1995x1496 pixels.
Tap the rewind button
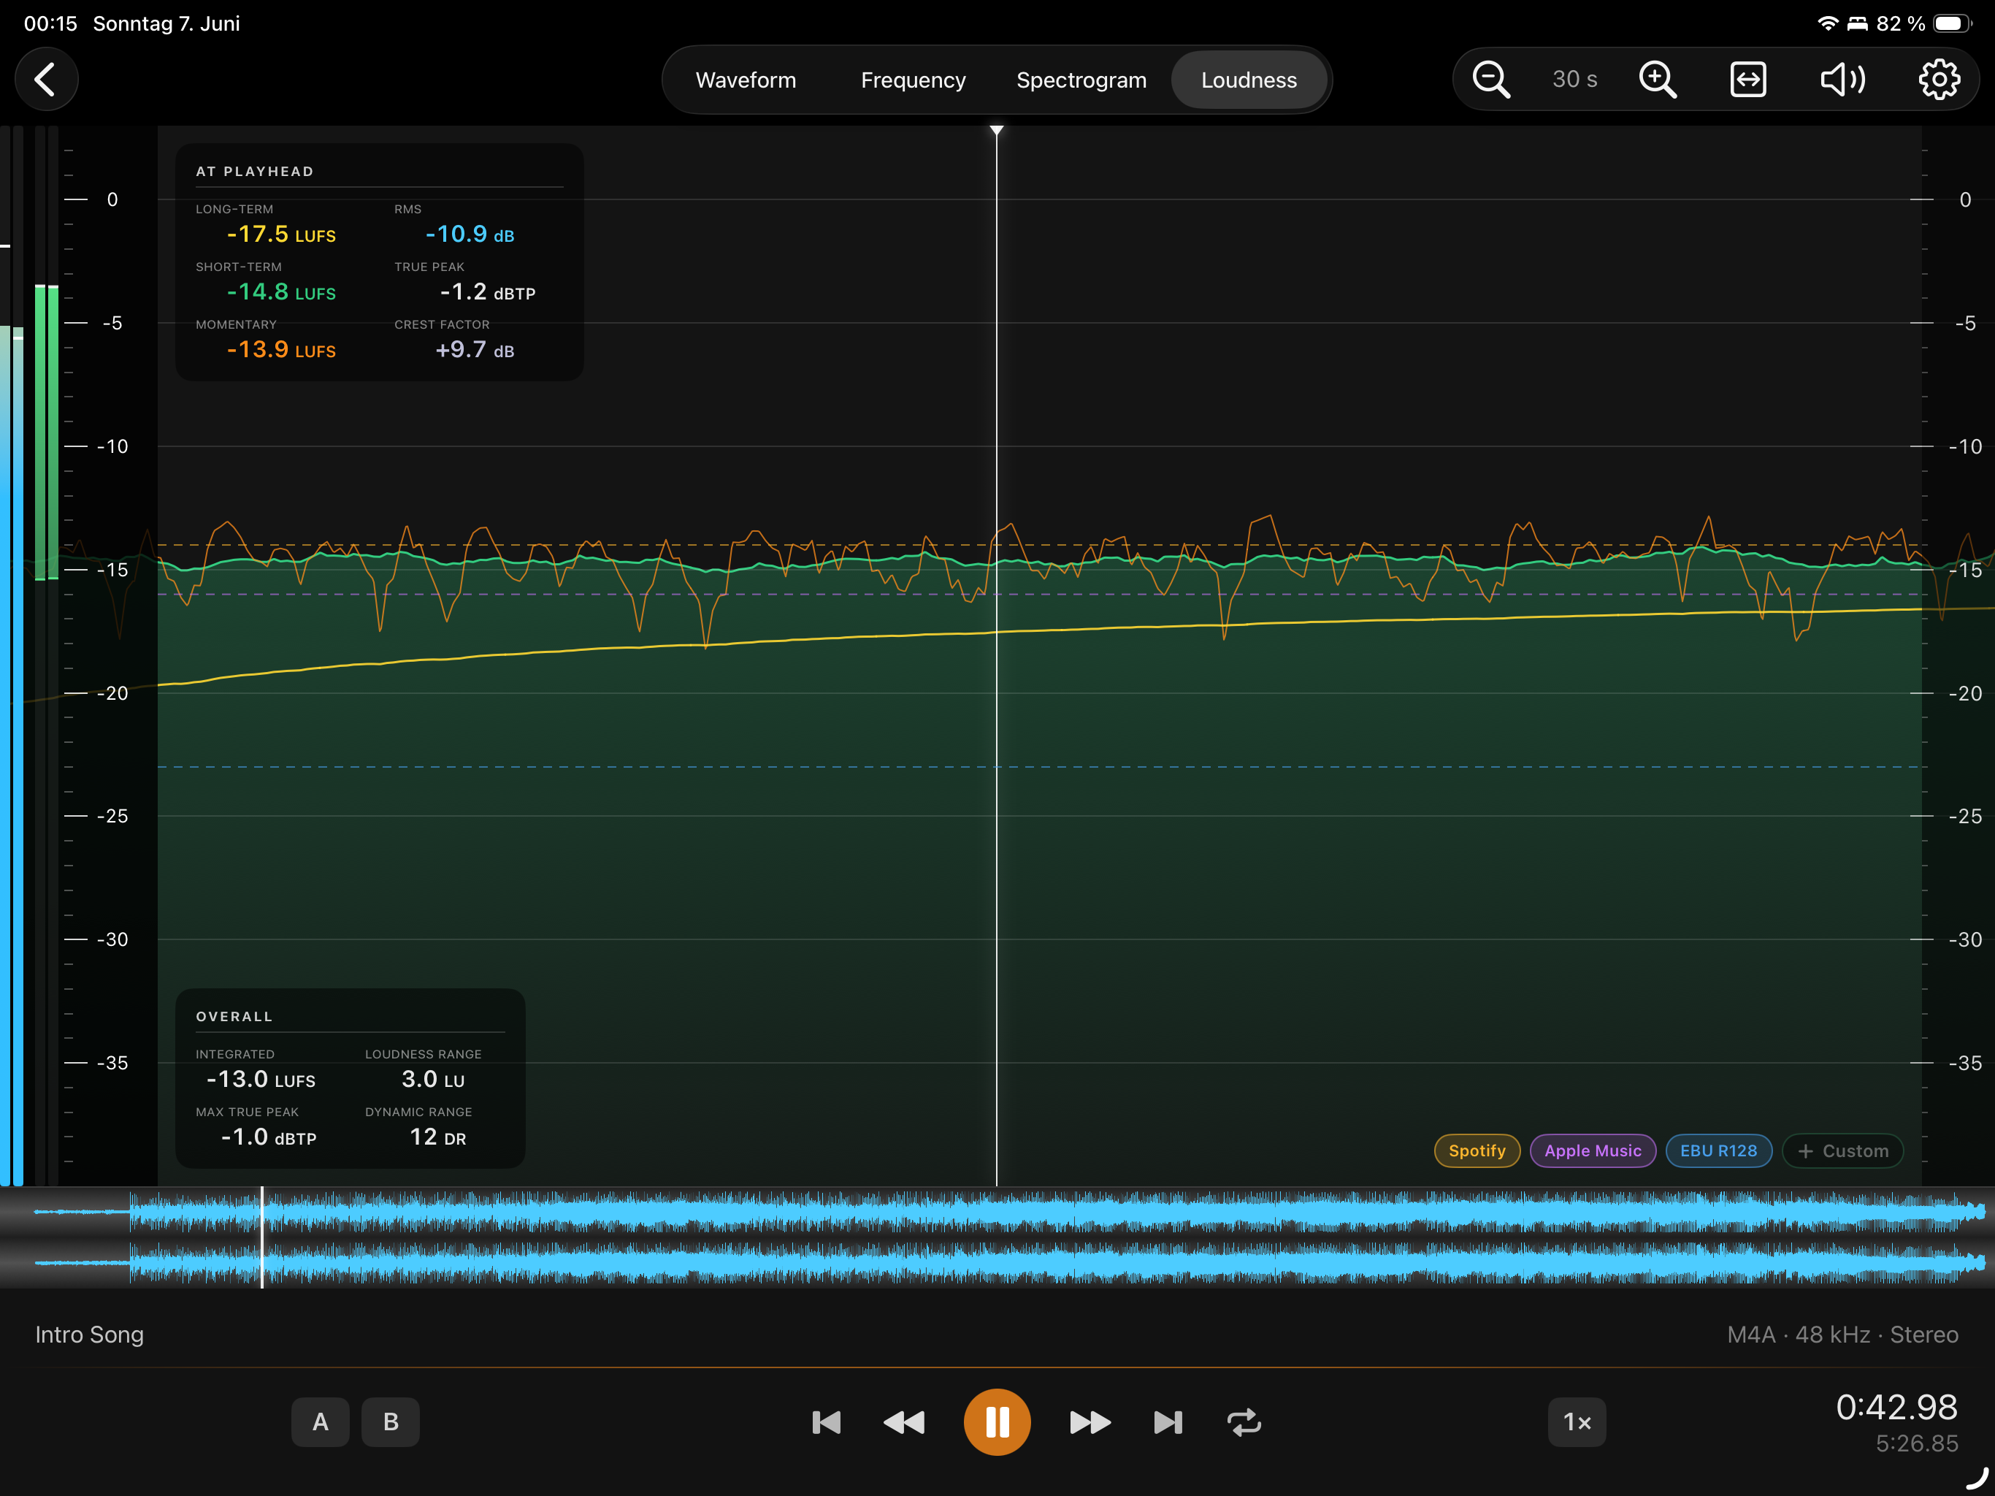click(x=904, y=1422)
